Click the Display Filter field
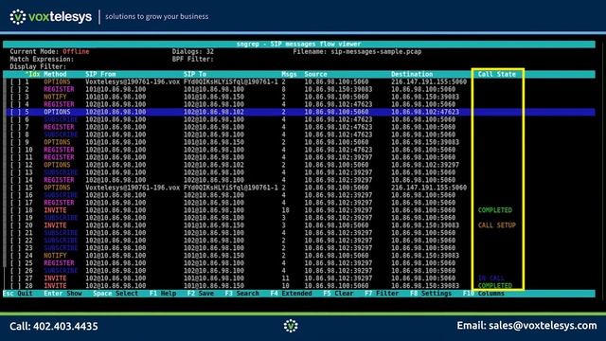606x341 pixels. tap(38, 67)
